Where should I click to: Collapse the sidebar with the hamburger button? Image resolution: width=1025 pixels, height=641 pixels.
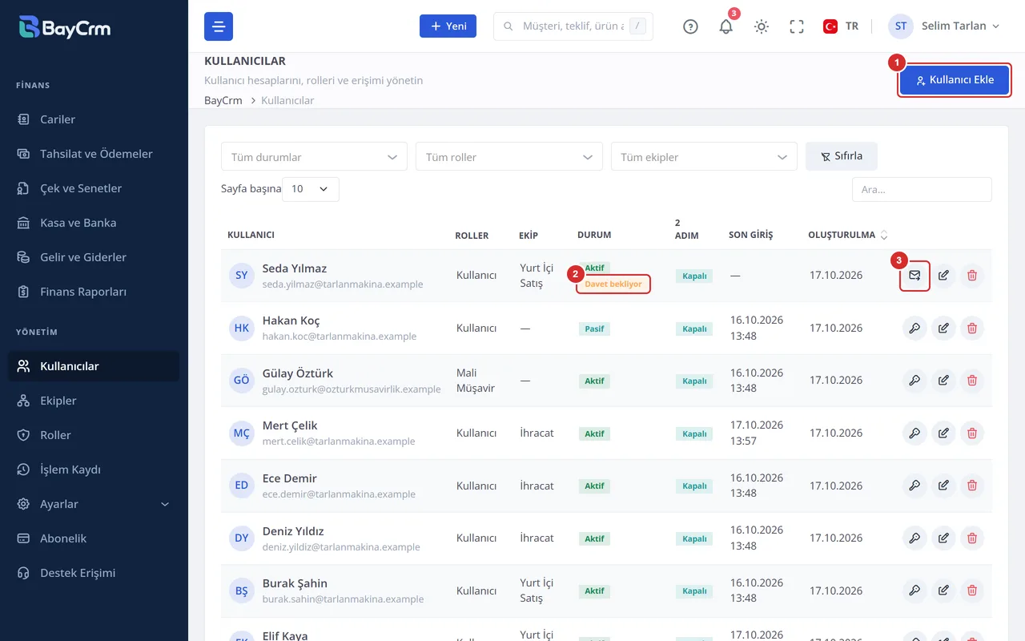[x=219, y=26]
